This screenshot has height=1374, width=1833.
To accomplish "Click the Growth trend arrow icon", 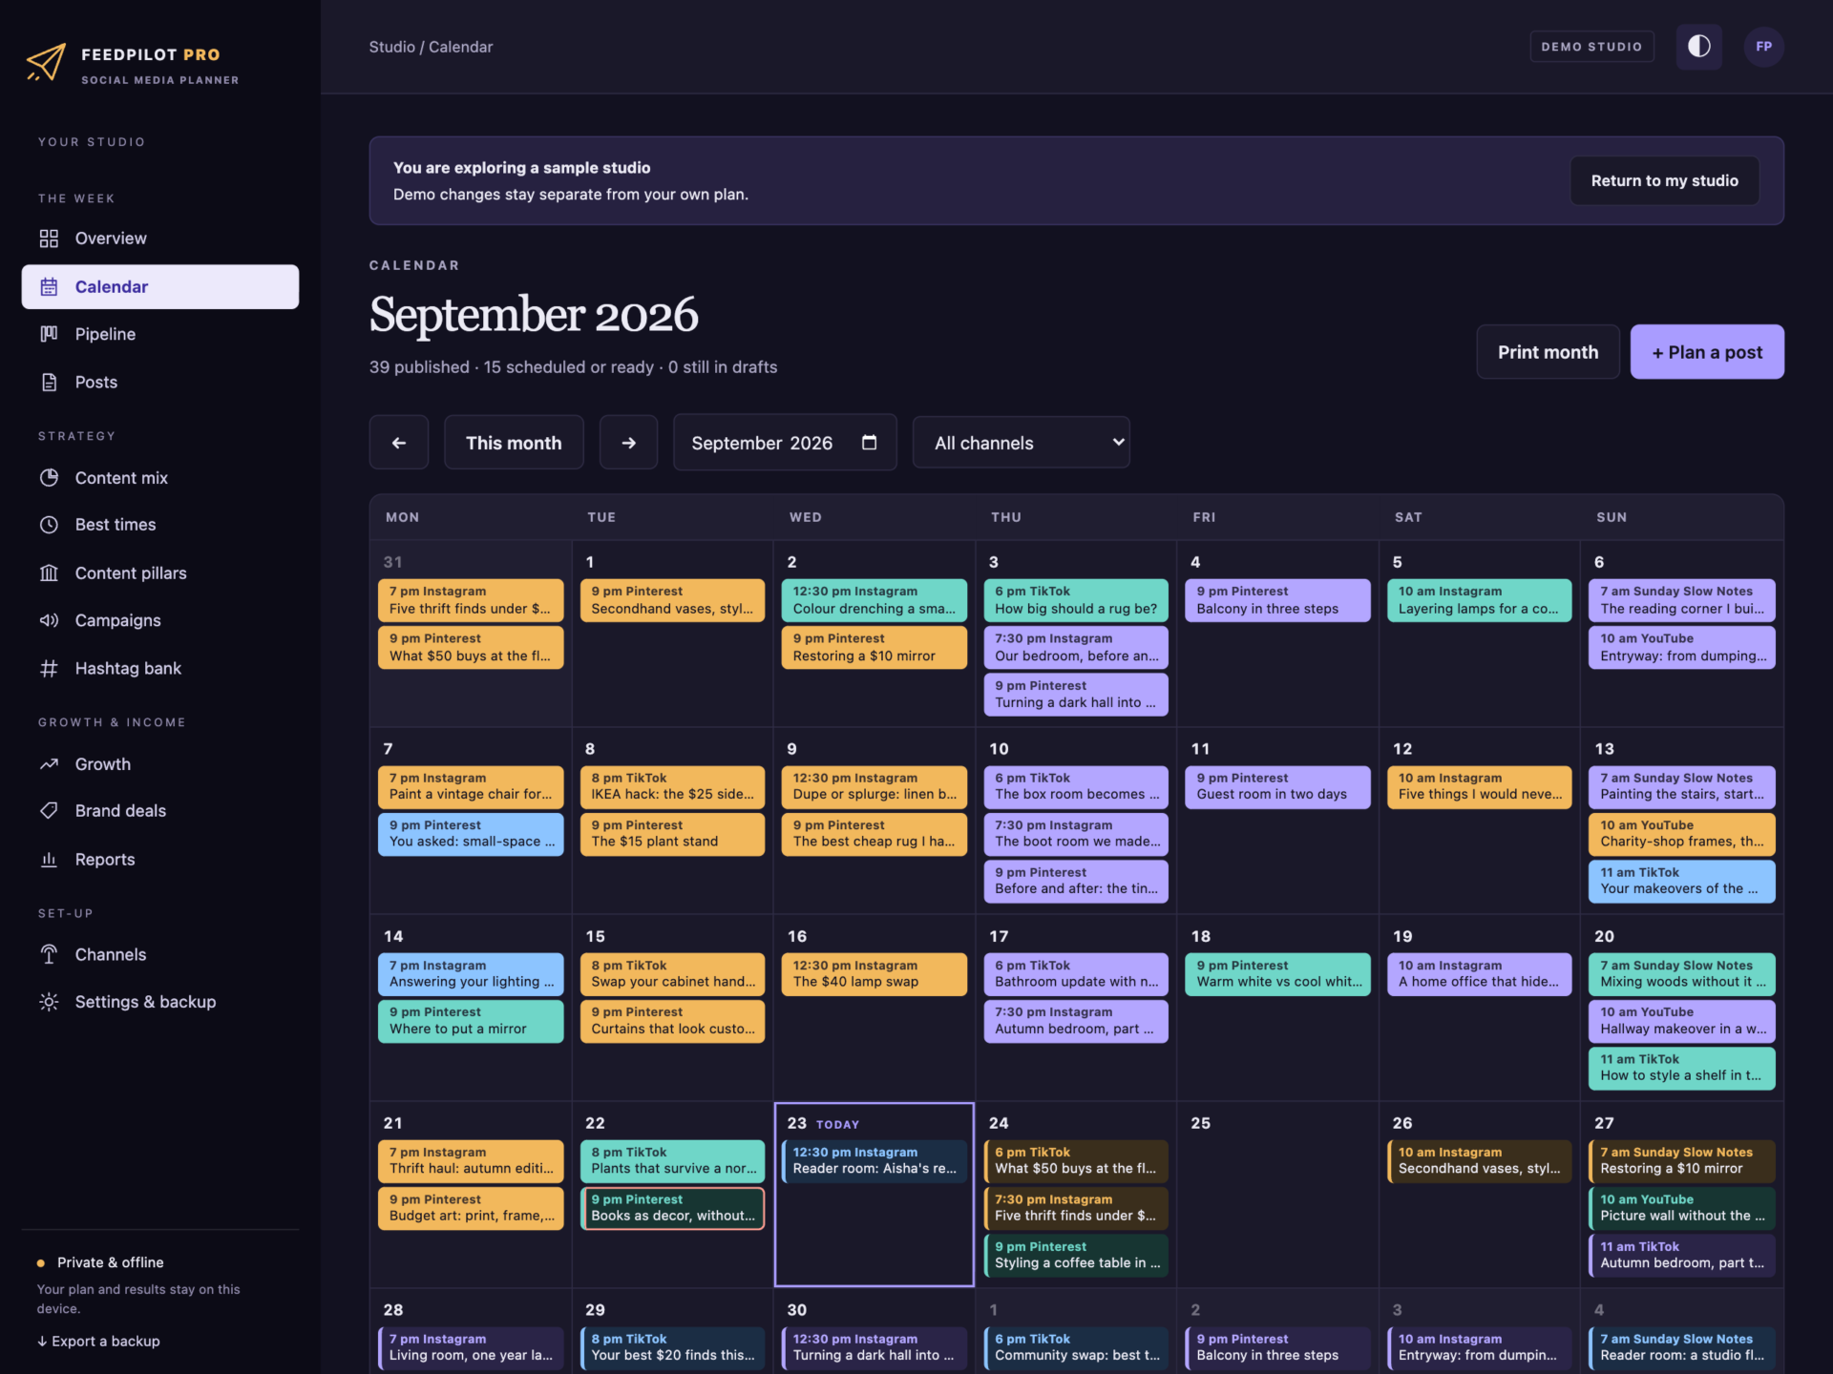I will (x=49, y=763).
